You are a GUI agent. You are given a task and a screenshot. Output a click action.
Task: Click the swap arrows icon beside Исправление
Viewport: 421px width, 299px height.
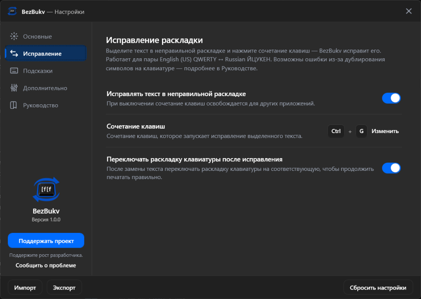(x=14, y=53)
